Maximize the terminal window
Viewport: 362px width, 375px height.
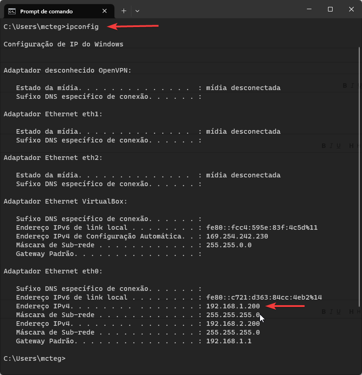[330, 9]
